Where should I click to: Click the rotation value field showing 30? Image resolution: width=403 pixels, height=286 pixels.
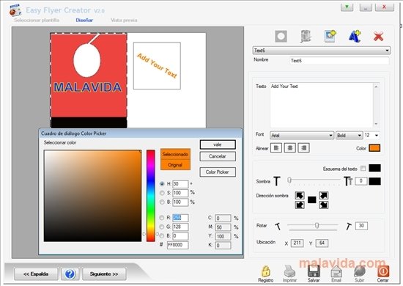(x=362, y=226)
